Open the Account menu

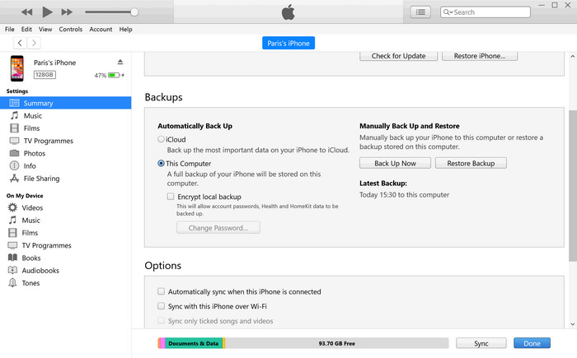pyautogui.click(x=101, y=29)
